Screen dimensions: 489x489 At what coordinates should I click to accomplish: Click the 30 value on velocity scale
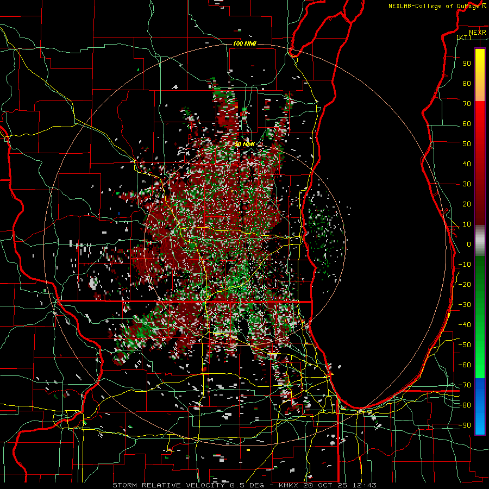pos(467,184)
